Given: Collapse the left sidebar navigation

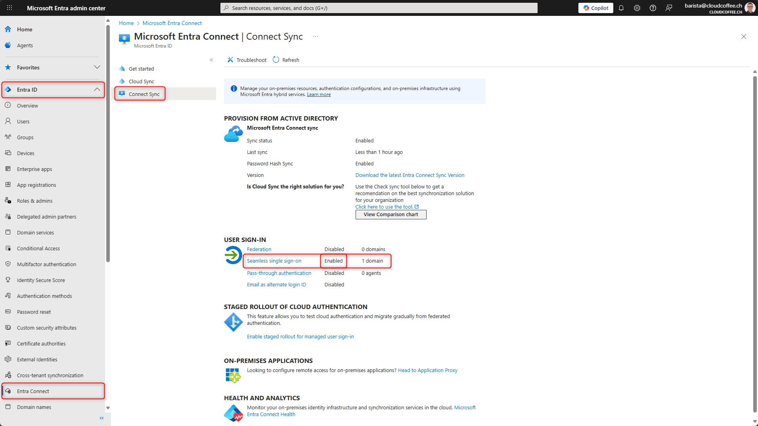Looking at the screenshot, I should coord(101,418).
